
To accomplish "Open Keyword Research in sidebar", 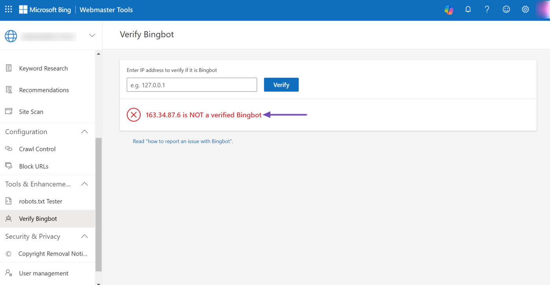I will pyautogui.click(x=43, y=68).
